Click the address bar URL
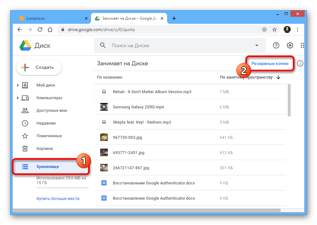This screenshot has width=317, height=225. point(101,29)
